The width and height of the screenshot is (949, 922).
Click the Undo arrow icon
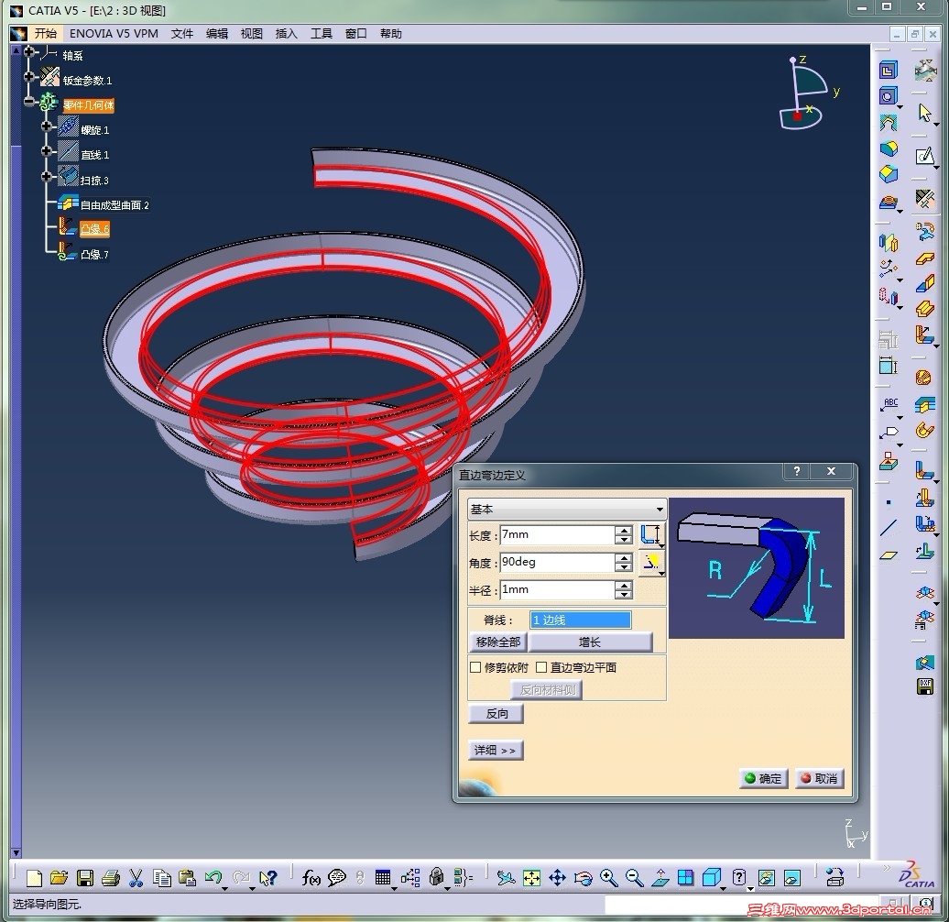click(213, 877)
